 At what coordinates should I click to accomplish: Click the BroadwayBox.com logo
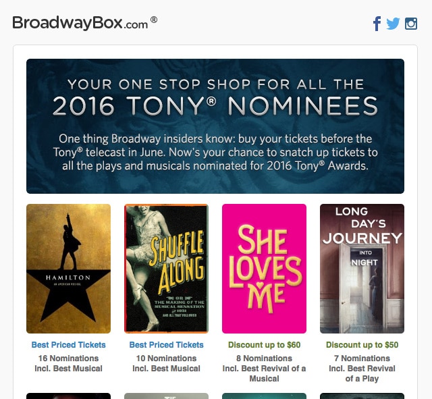(85, 22)
